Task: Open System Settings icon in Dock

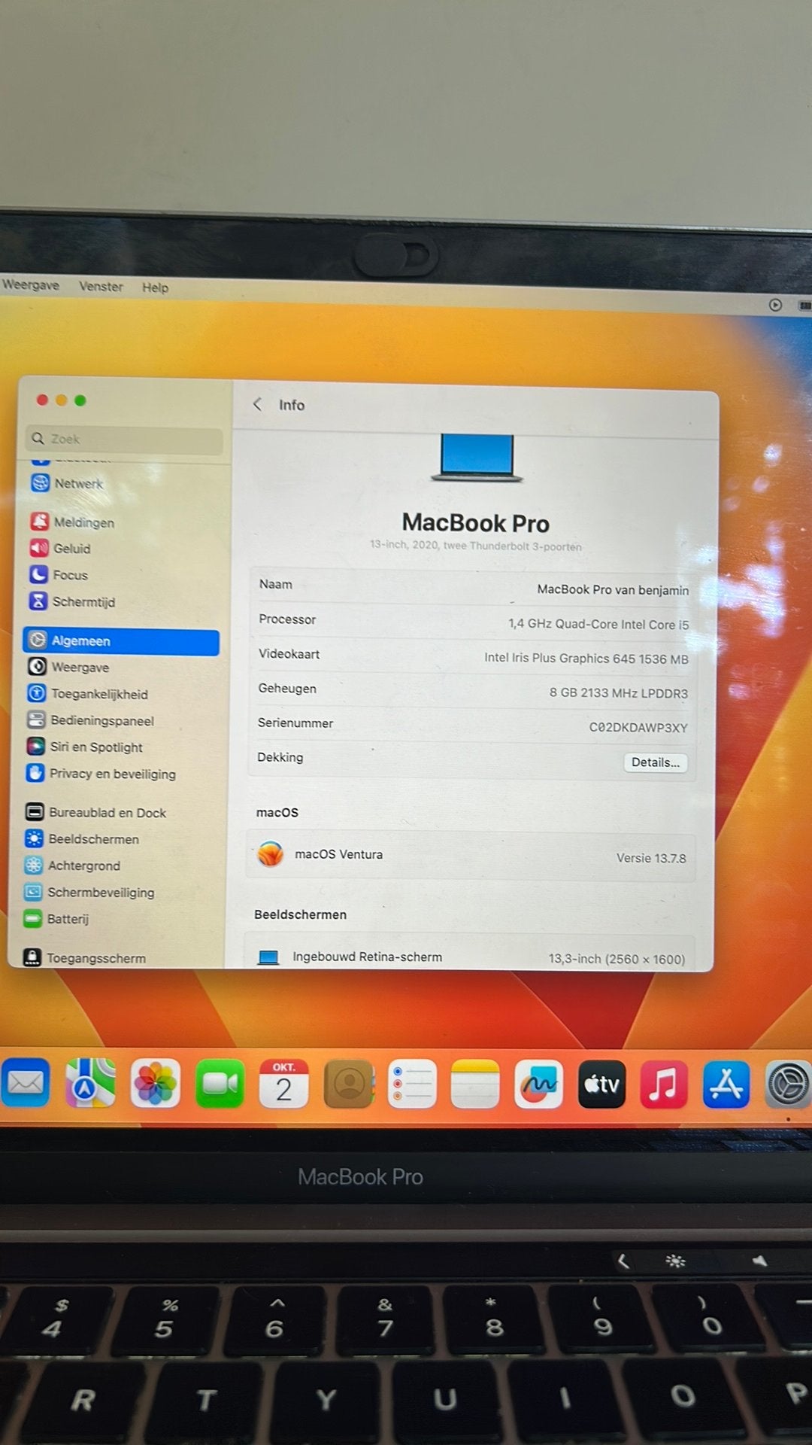Action: pyautogui.click(x=788, y=1085)
